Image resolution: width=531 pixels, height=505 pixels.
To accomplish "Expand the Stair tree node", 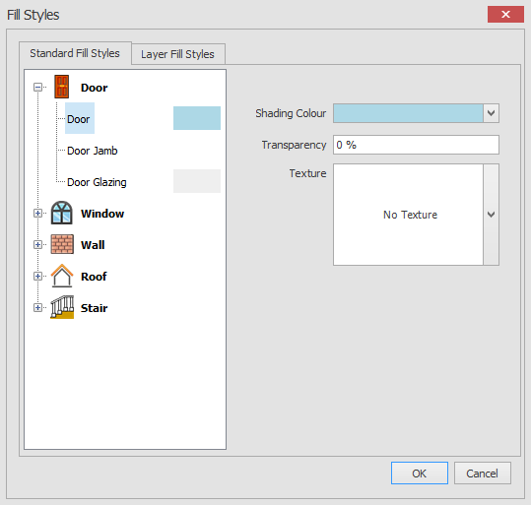I will click(37, 308).
